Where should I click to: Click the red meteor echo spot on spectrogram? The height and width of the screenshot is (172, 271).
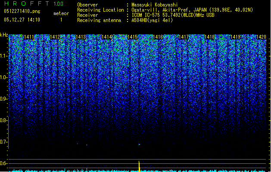point(139,144)
